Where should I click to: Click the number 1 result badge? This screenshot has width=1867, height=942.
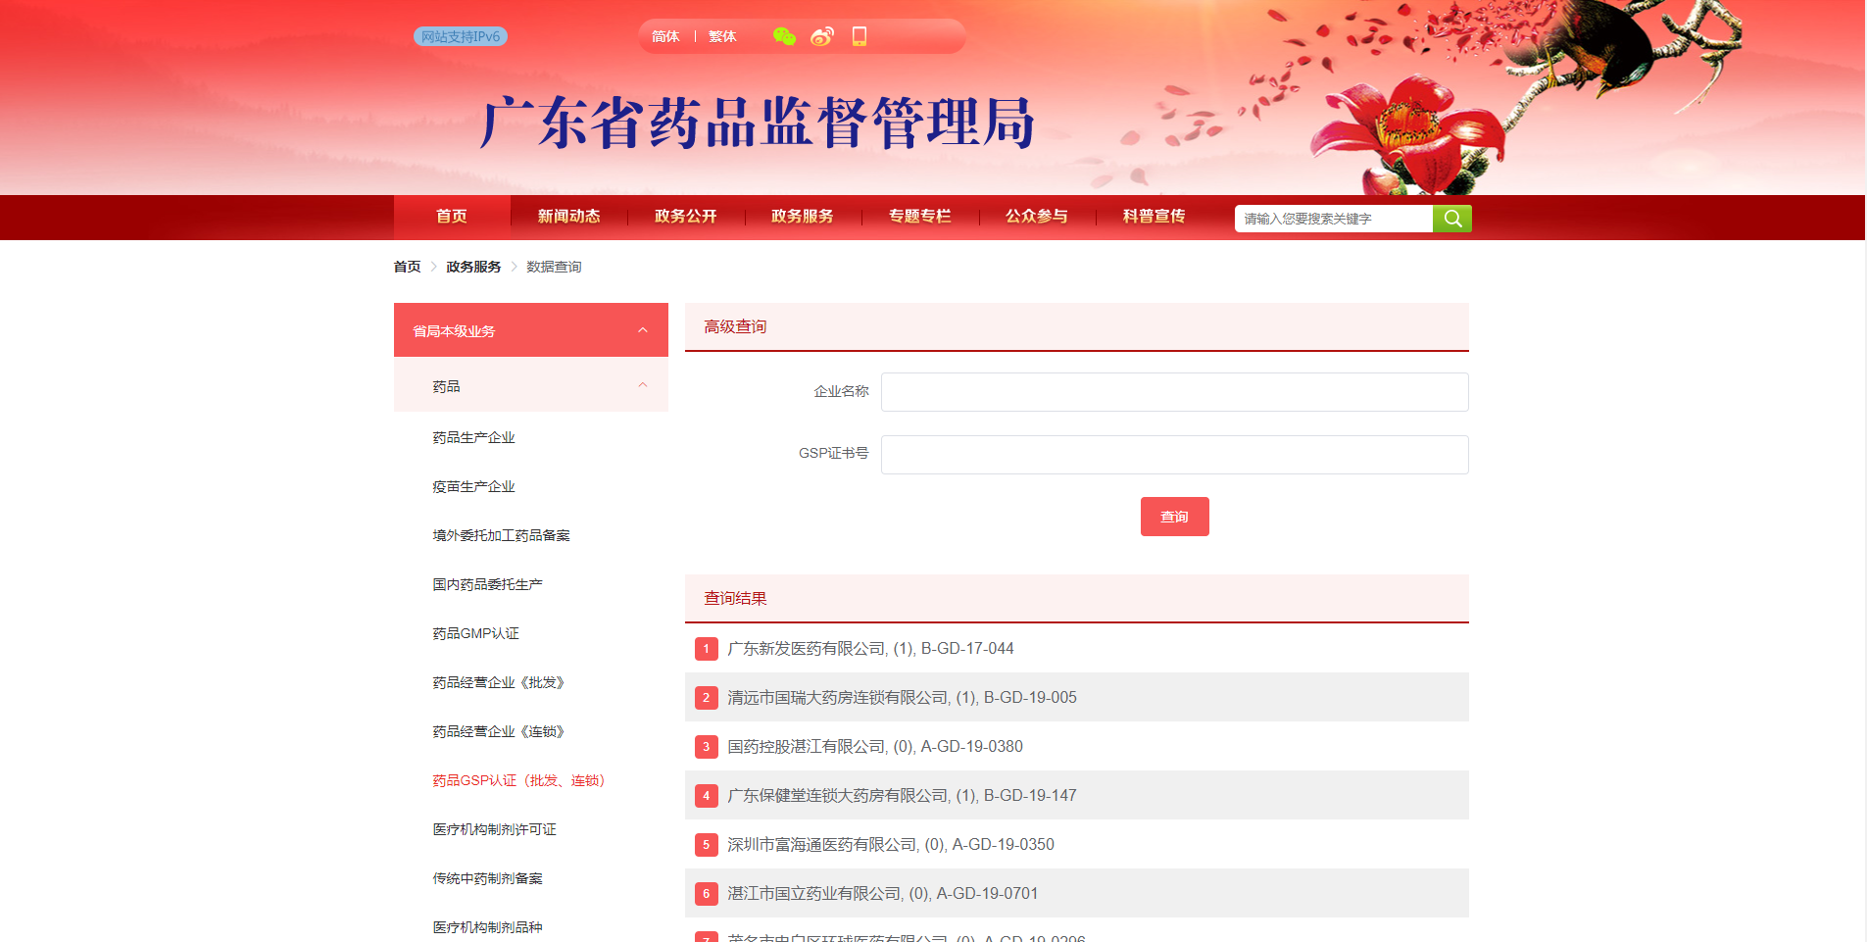point(706,649)
